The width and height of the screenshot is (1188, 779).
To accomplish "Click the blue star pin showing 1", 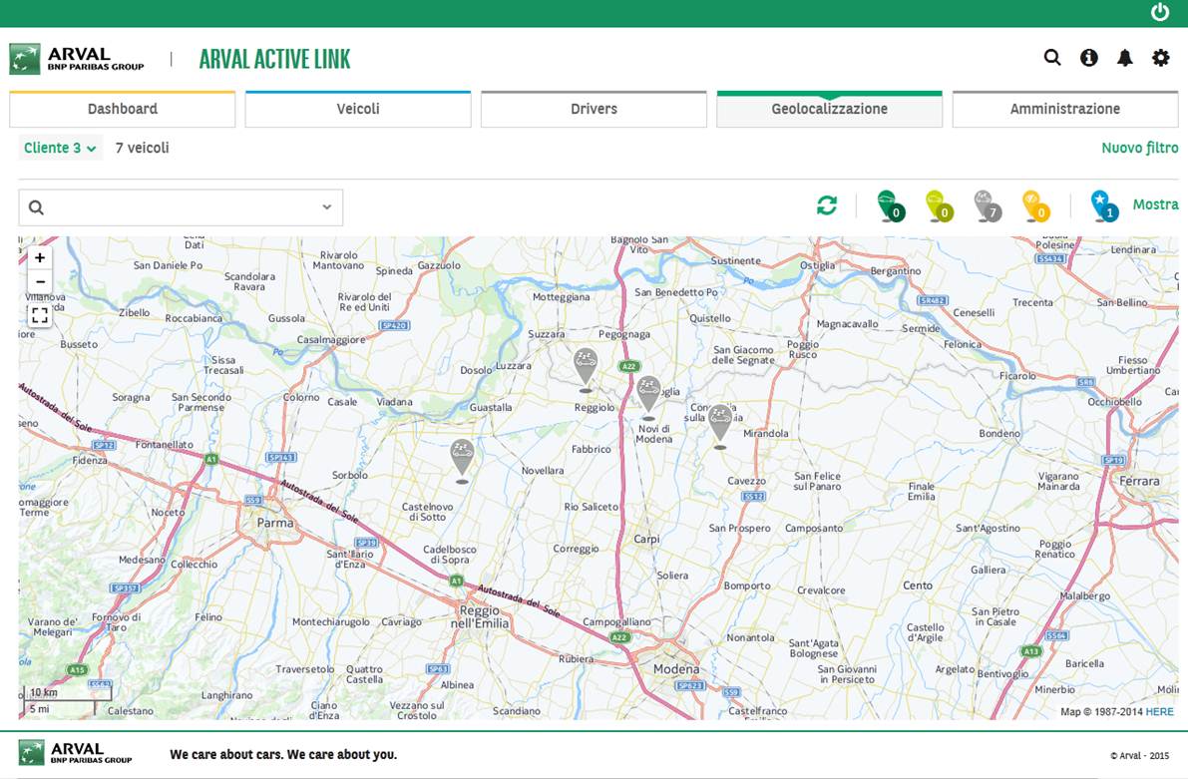I will tap(1104, 205).
